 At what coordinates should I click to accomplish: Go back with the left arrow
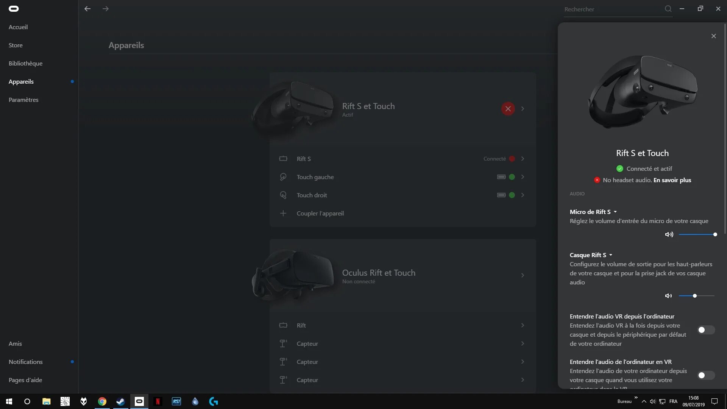87,9
